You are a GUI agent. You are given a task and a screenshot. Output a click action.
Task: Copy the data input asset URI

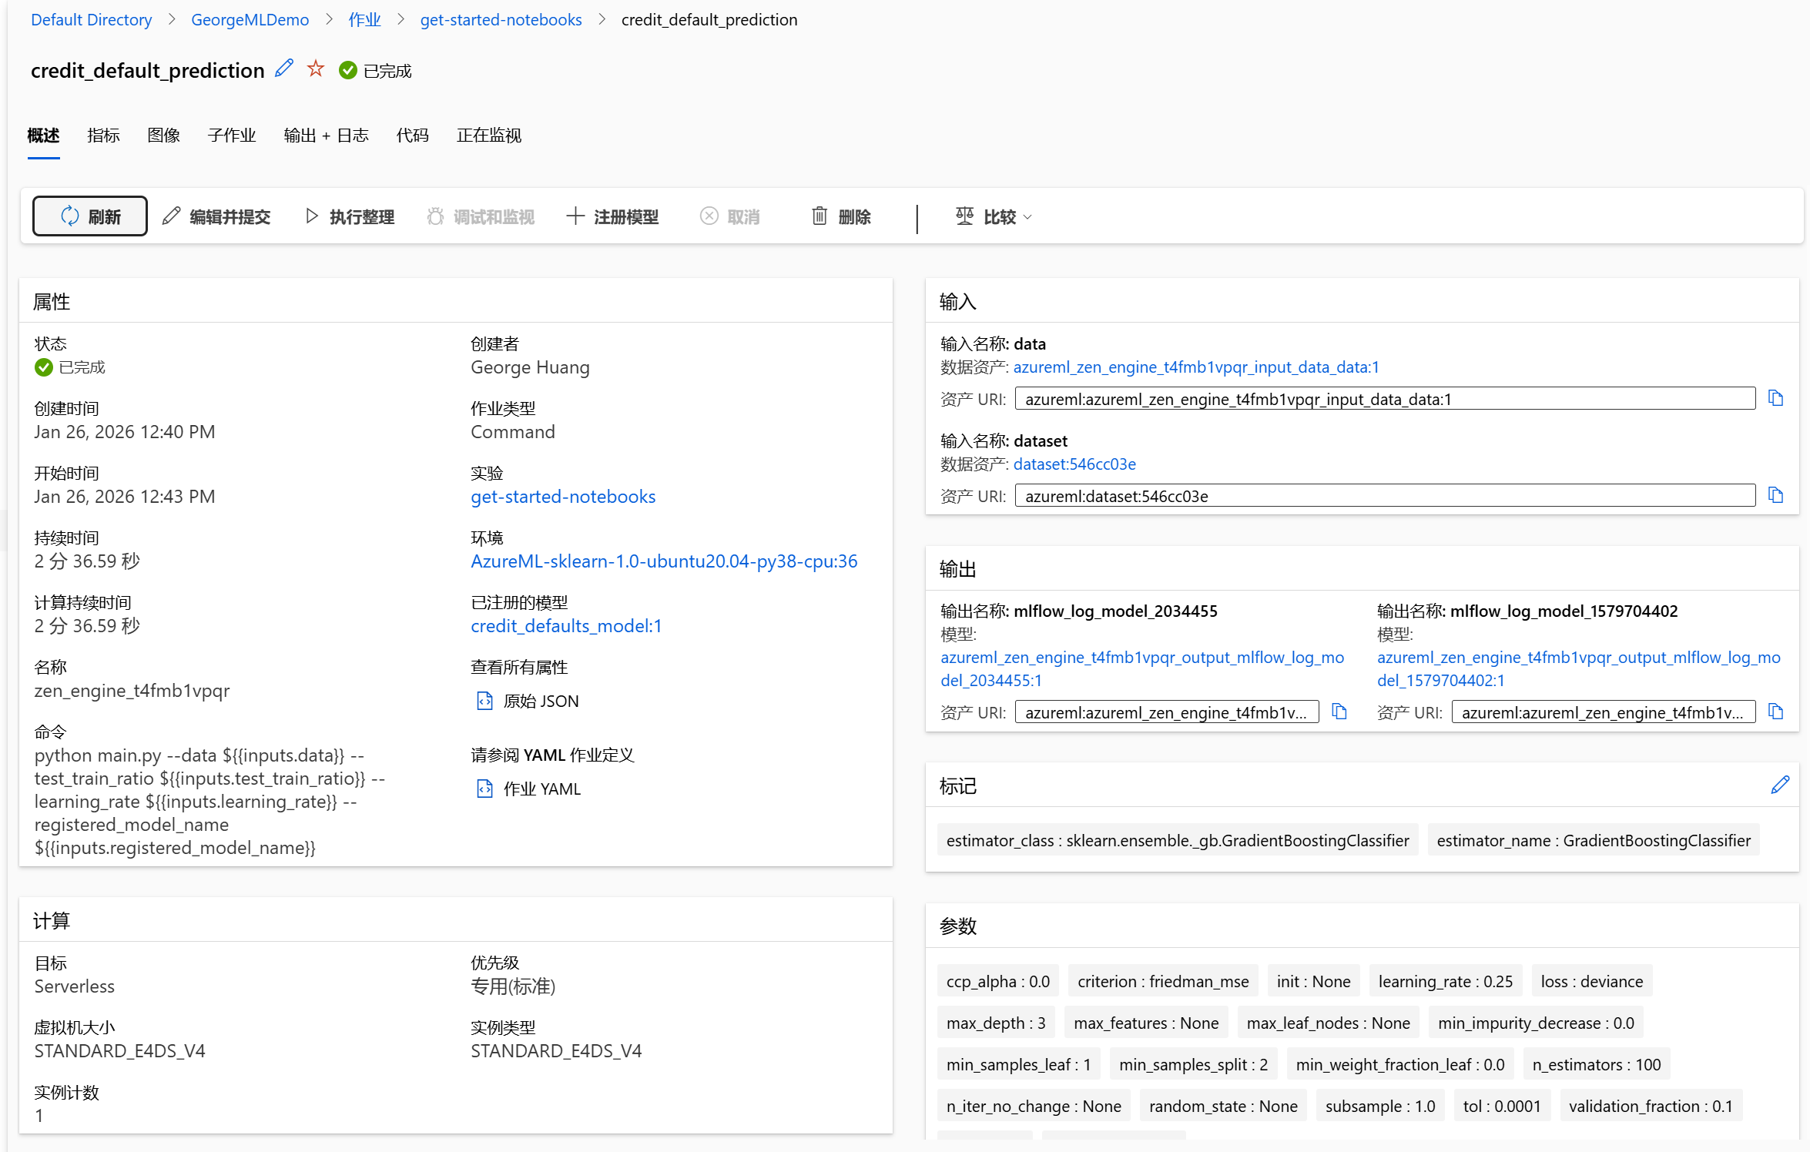point(1775,398)
